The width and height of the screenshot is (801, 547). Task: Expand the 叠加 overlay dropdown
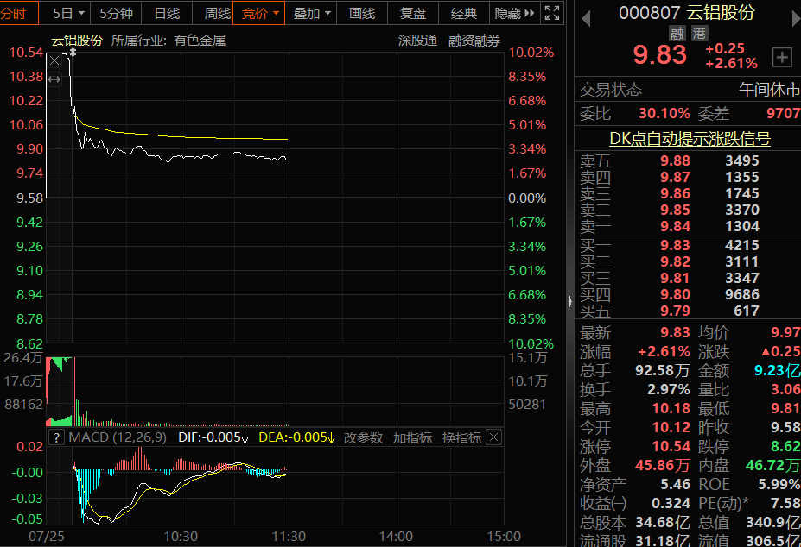point(312,13)
